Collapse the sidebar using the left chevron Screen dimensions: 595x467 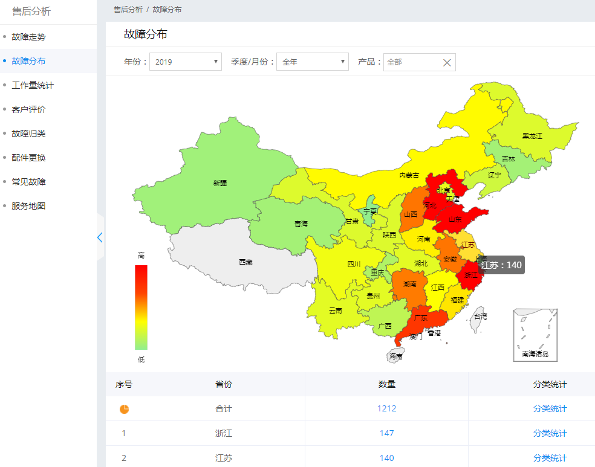tap(100, 237)
